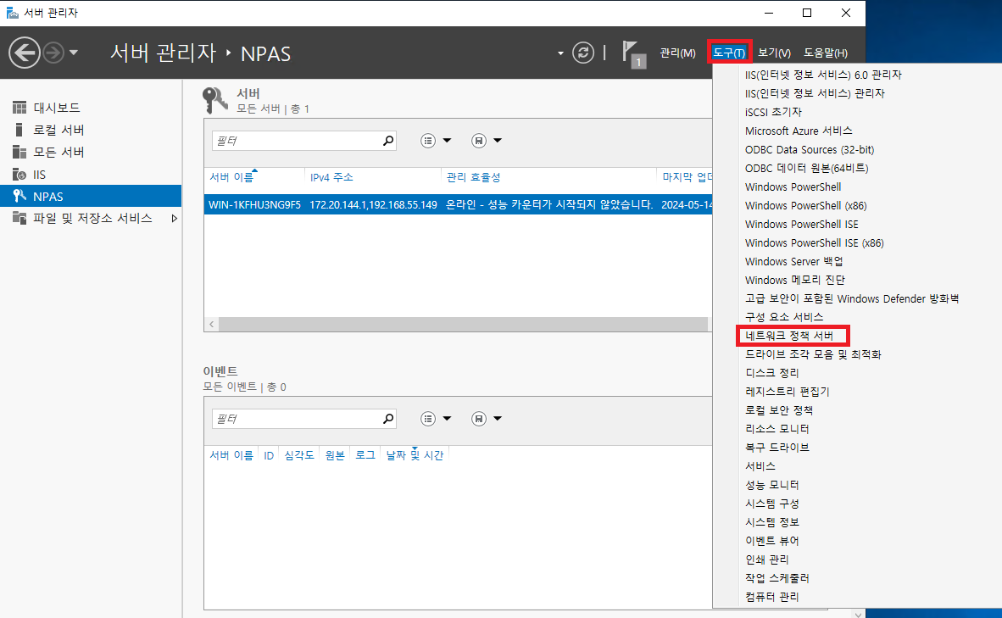This screenshot has width=1002, height=618.
Task: Click the 모든 서버 icon
Action: pyautogui.click(x=19, y=152)
